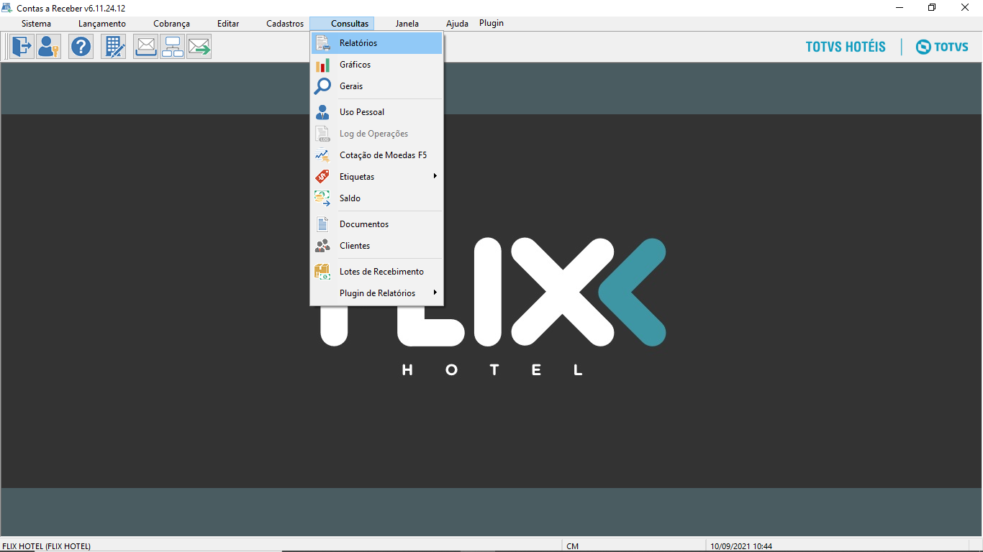This screenshot has width=983, height=552.
Task: Choose Saldo in the dropdown menu
Action: [x=377, y=198]
